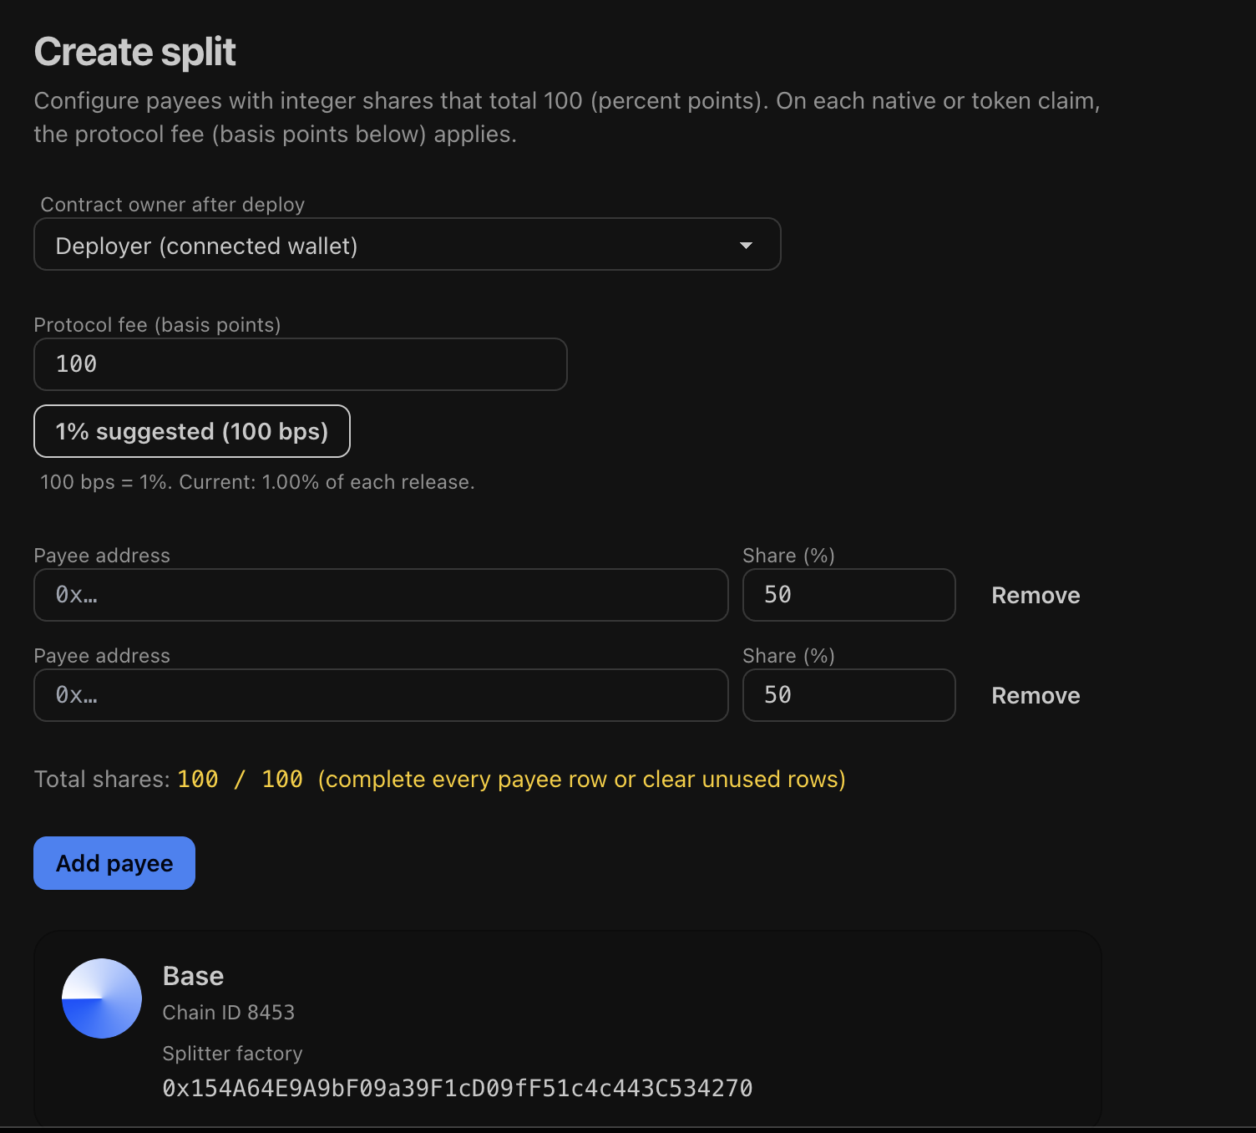The height and width of the screenshot is (1133, 1256).
Task: Apply the 1% suggested (100 bps) preset
Action: [192, 431]
